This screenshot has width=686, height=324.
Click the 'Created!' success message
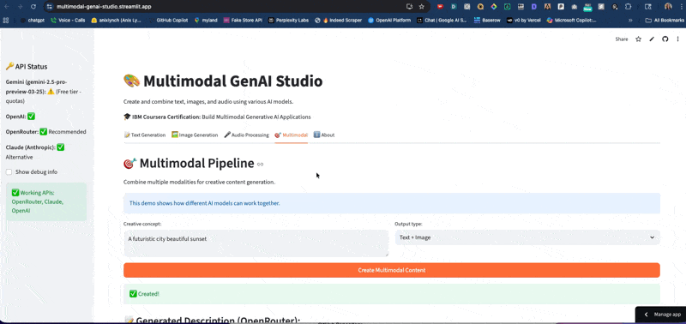[392, 294]
